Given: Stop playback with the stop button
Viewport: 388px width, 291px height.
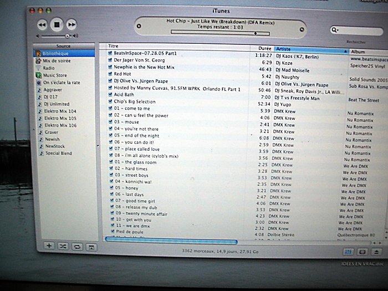Looking at the screenshot, I should (x=57, y=24).
